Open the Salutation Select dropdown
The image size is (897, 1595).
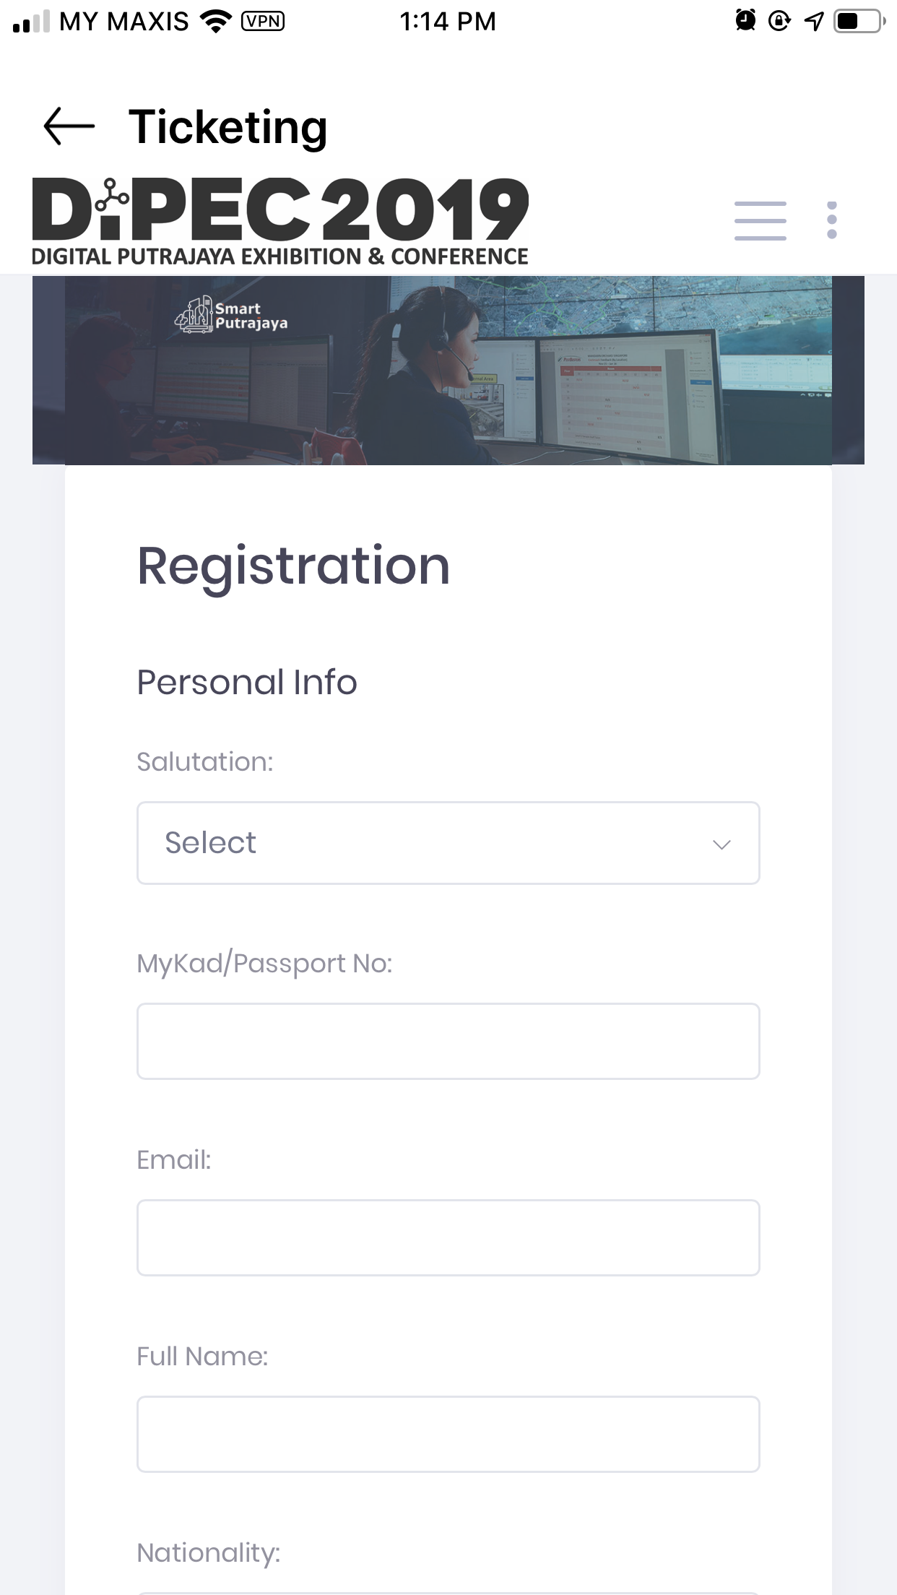[x=448, y=843]
